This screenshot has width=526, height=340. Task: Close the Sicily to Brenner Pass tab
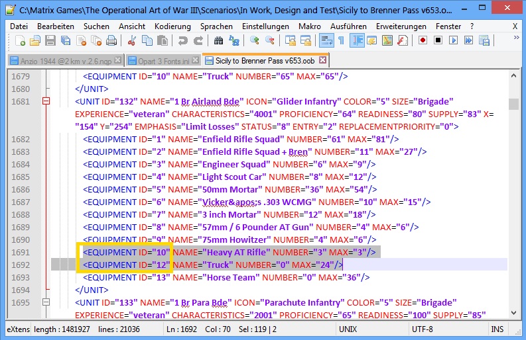[x=323, y=60]
